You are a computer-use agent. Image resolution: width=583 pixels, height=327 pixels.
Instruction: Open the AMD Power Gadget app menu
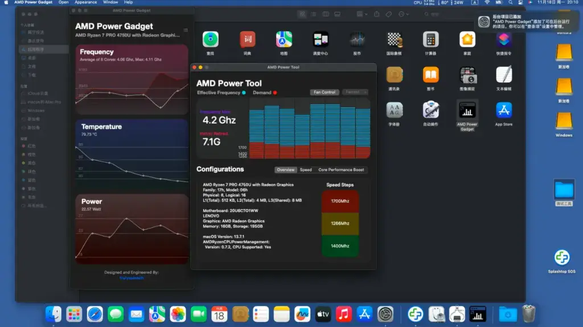(x=33, y=2)
